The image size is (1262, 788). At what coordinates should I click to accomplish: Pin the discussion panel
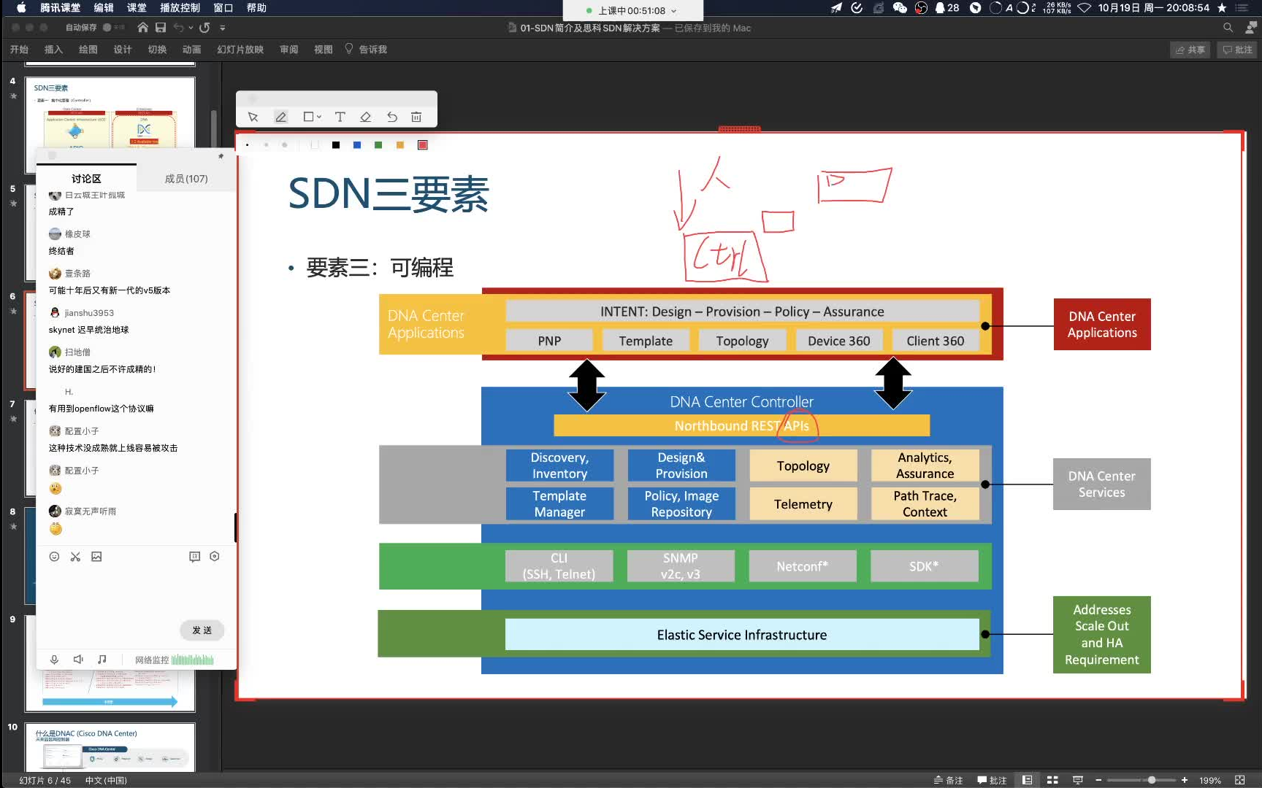coord(221,156)
